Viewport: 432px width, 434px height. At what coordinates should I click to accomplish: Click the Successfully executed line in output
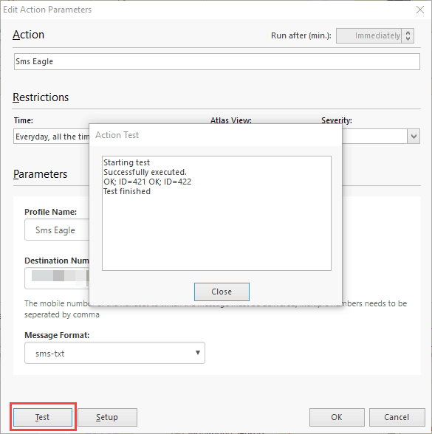click(x=145, y=172)
